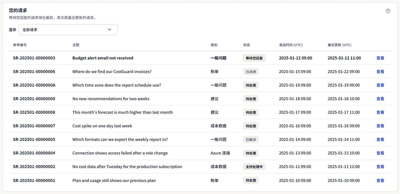The image size is (400, 194).
Task: Click subject Connection shows access failed
Action: [x=120, y=153]
